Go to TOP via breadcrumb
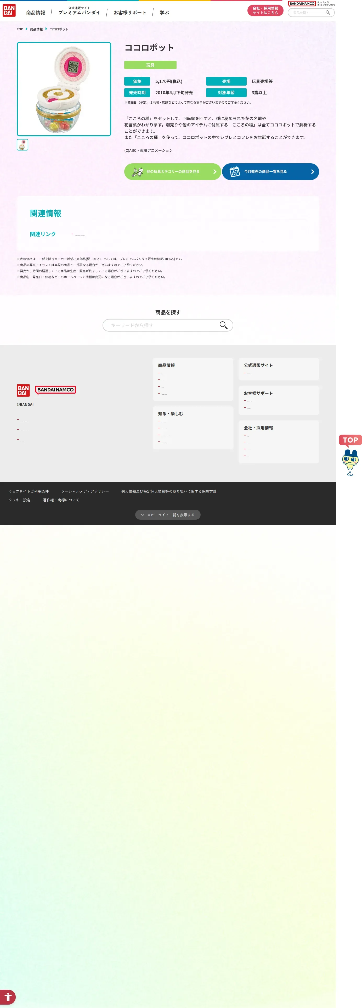Screen dimensions: 362x1008 click(x=20, y=29)
